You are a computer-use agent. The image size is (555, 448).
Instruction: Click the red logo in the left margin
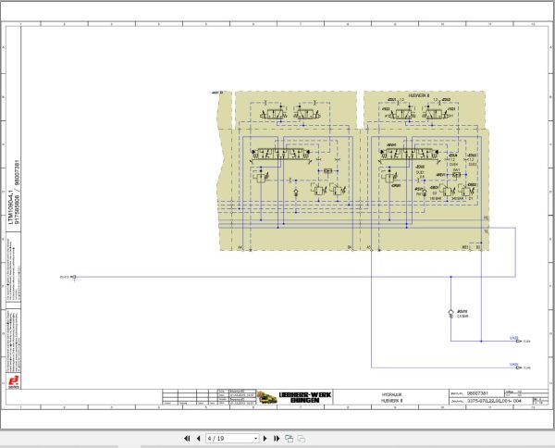14,381
